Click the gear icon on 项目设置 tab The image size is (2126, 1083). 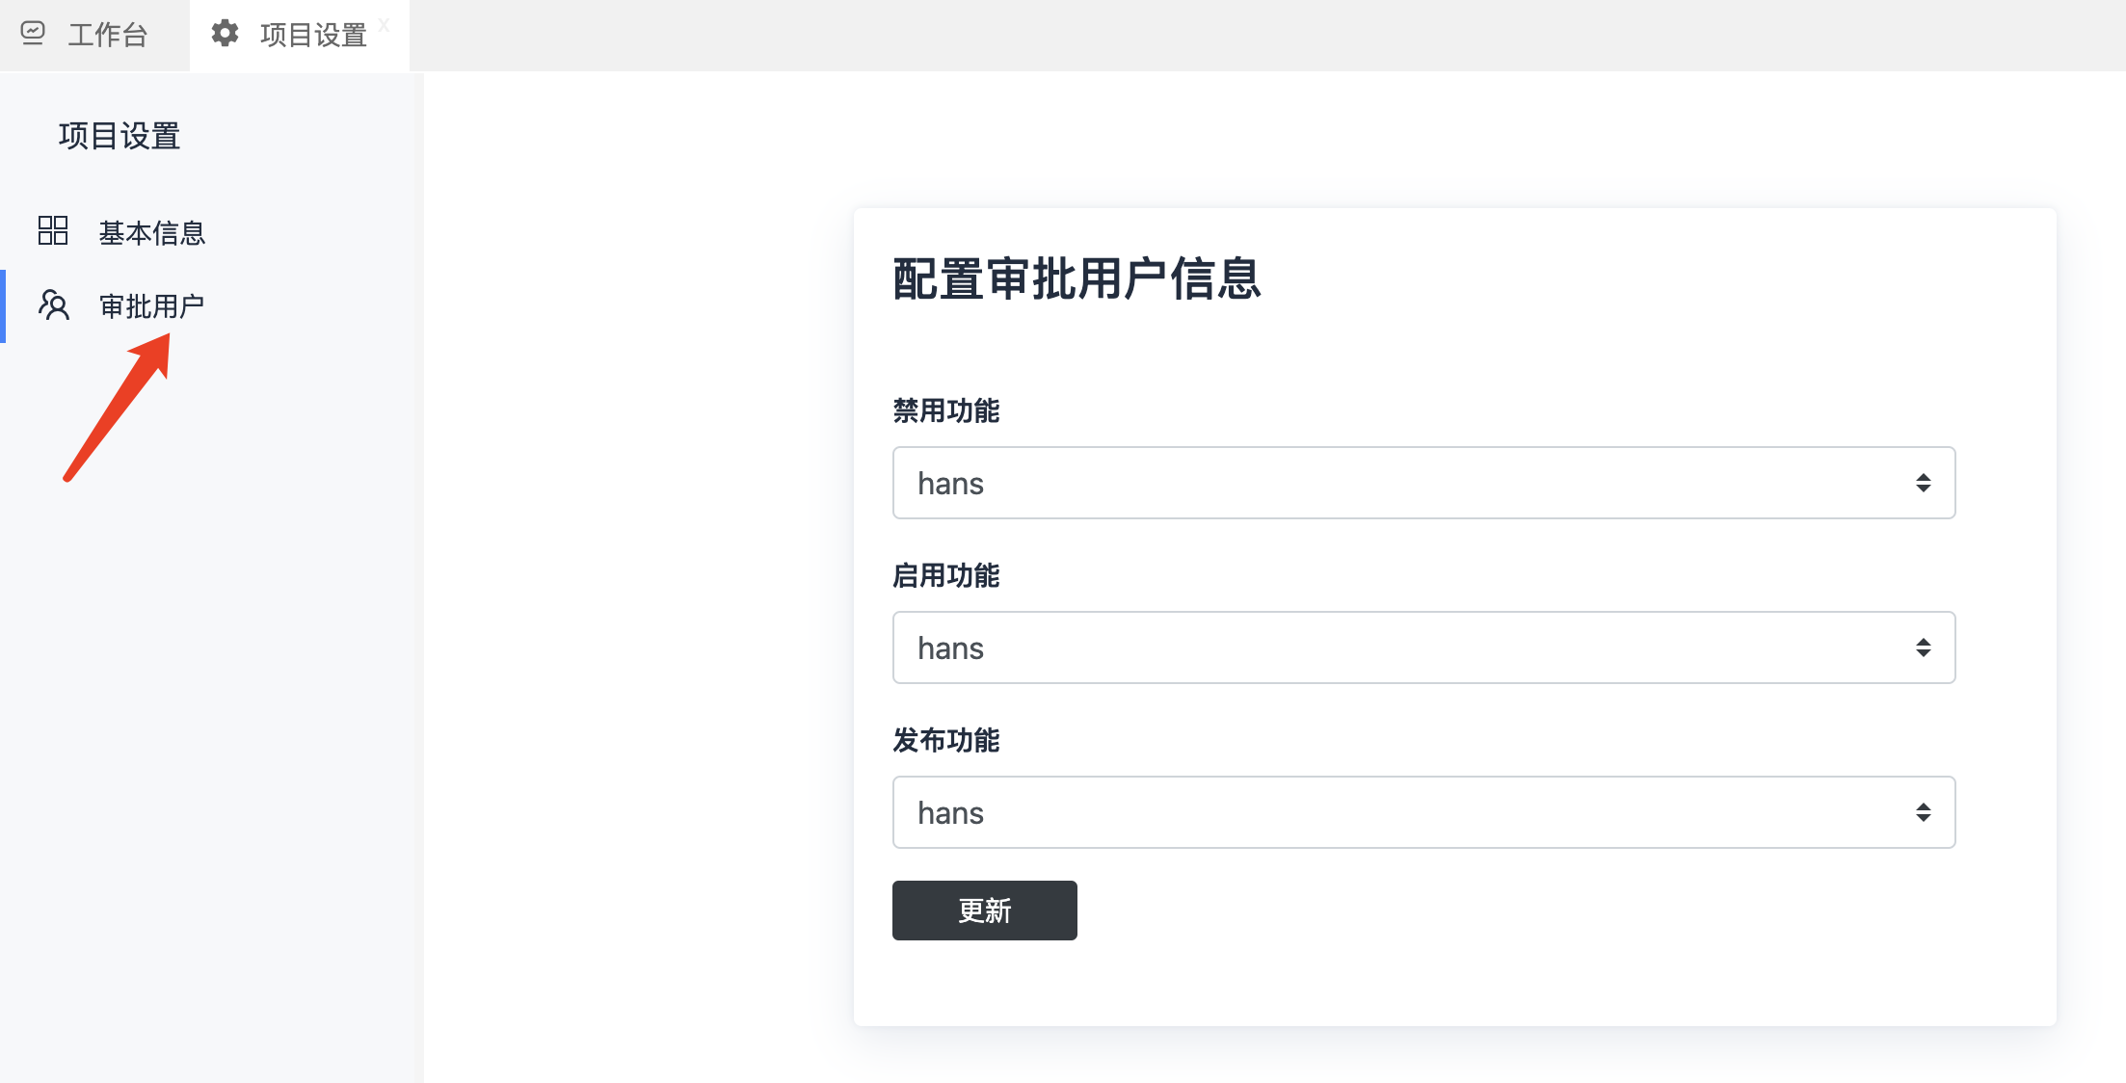225,34
